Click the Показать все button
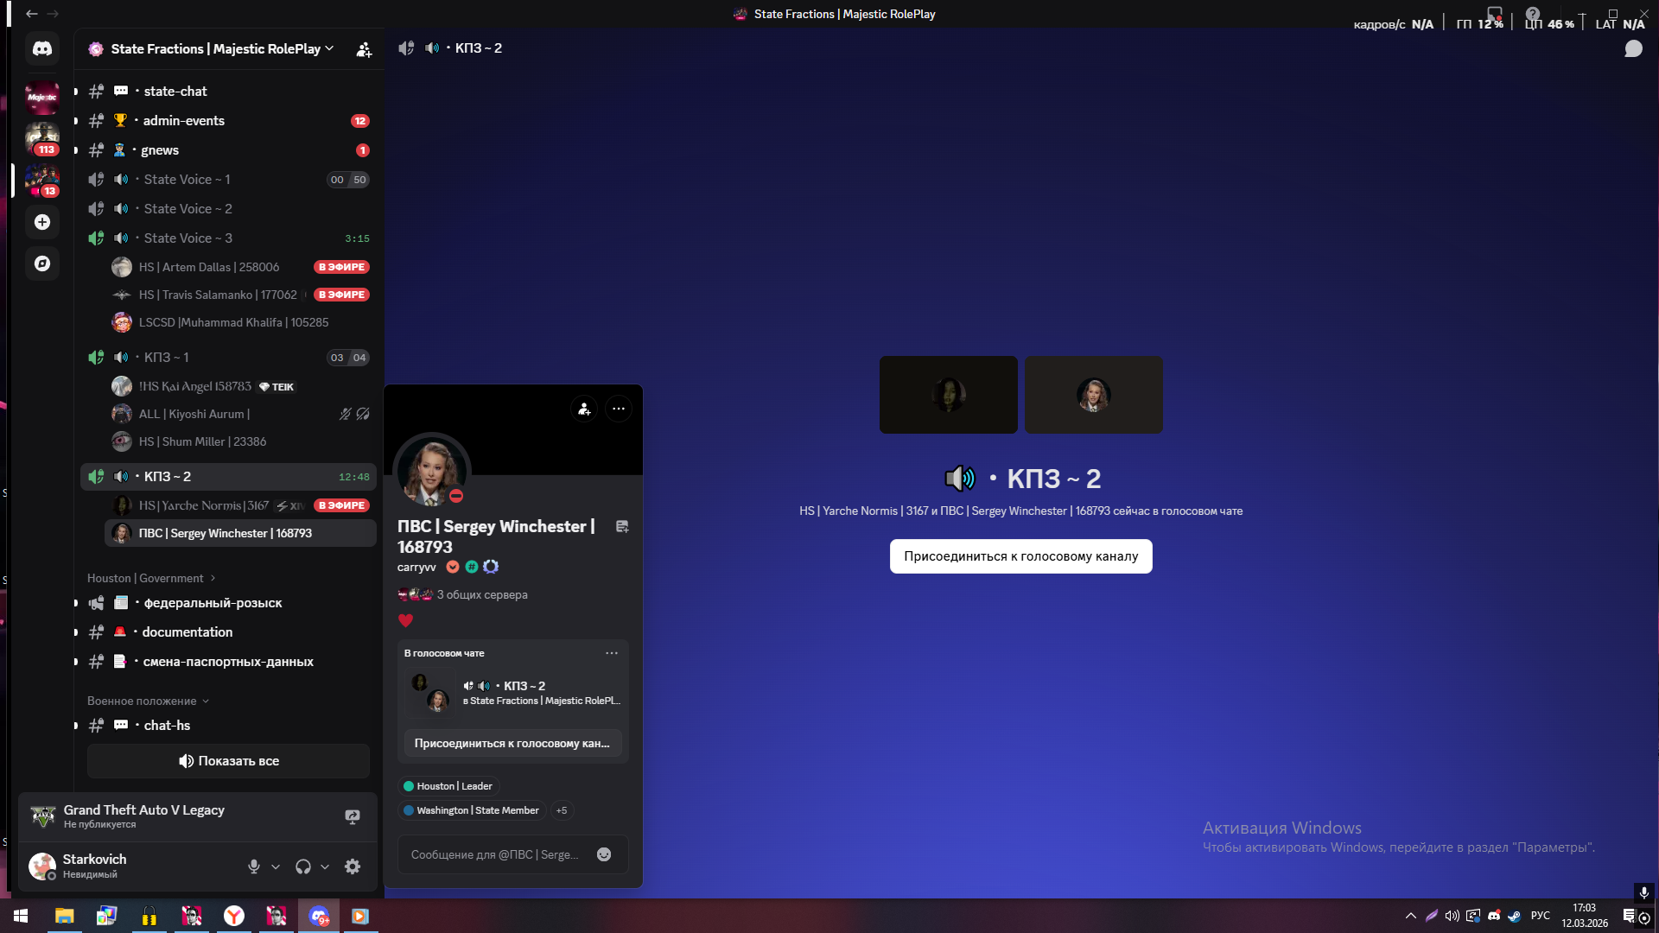This screenshot has height=933, width=1659. (228, 761)
